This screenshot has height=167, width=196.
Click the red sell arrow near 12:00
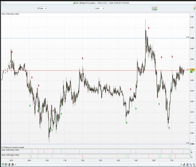pyautogui.click(x=83, y=58)
